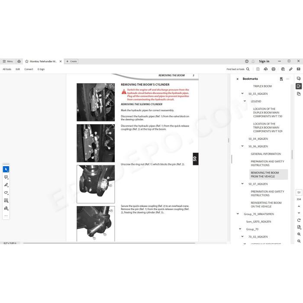The width and height of the screenshot is (303, 303).
Task: Collapse the Group_70_MR647589EN bookmark
Action: pos(238,214)
